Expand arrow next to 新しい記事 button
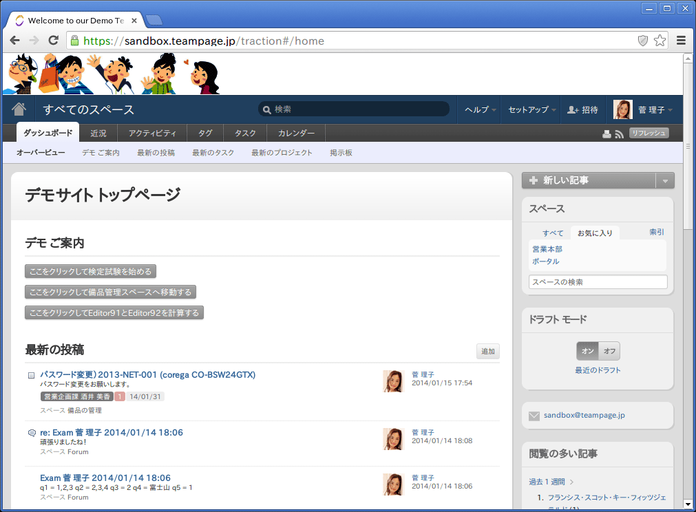Viewport: 696px width, 512px height. tap(665, 181)
